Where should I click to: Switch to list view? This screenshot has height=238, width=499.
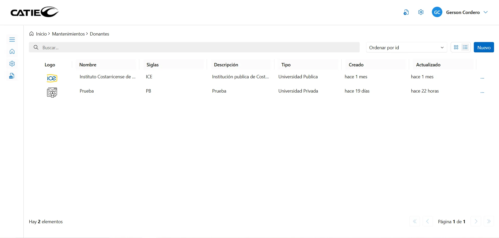click(465, 47)
